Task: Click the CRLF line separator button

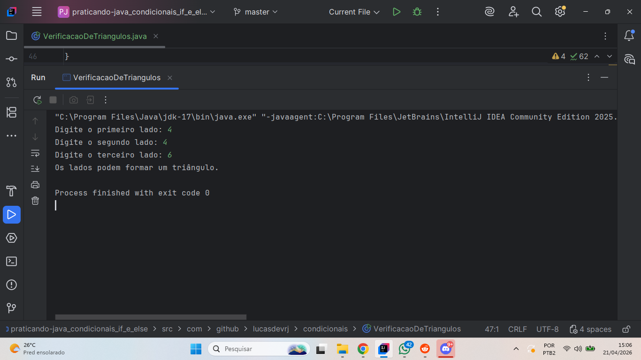Action: click(x=517, y=329)
